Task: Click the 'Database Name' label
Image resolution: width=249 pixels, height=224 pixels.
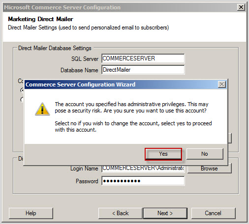Action: [79, 70]
